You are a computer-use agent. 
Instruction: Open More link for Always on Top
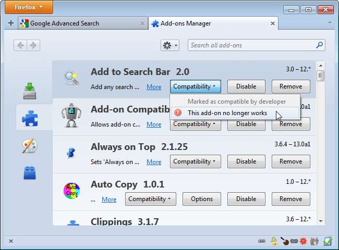click(154, 162)
